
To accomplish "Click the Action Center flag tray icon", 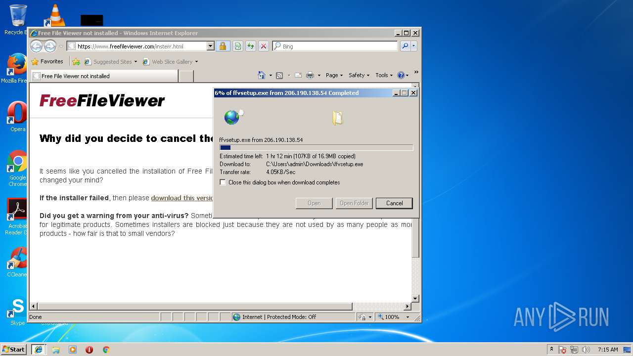I will tap(562, 350).
